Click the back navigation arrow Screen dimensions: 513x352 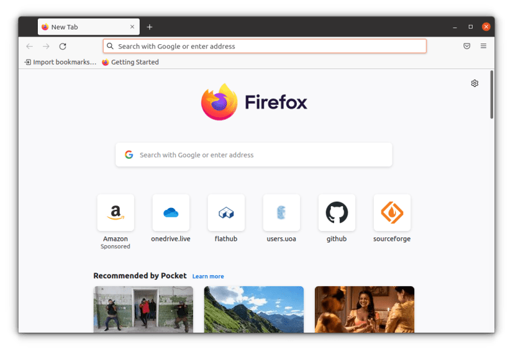coord(29,46)
